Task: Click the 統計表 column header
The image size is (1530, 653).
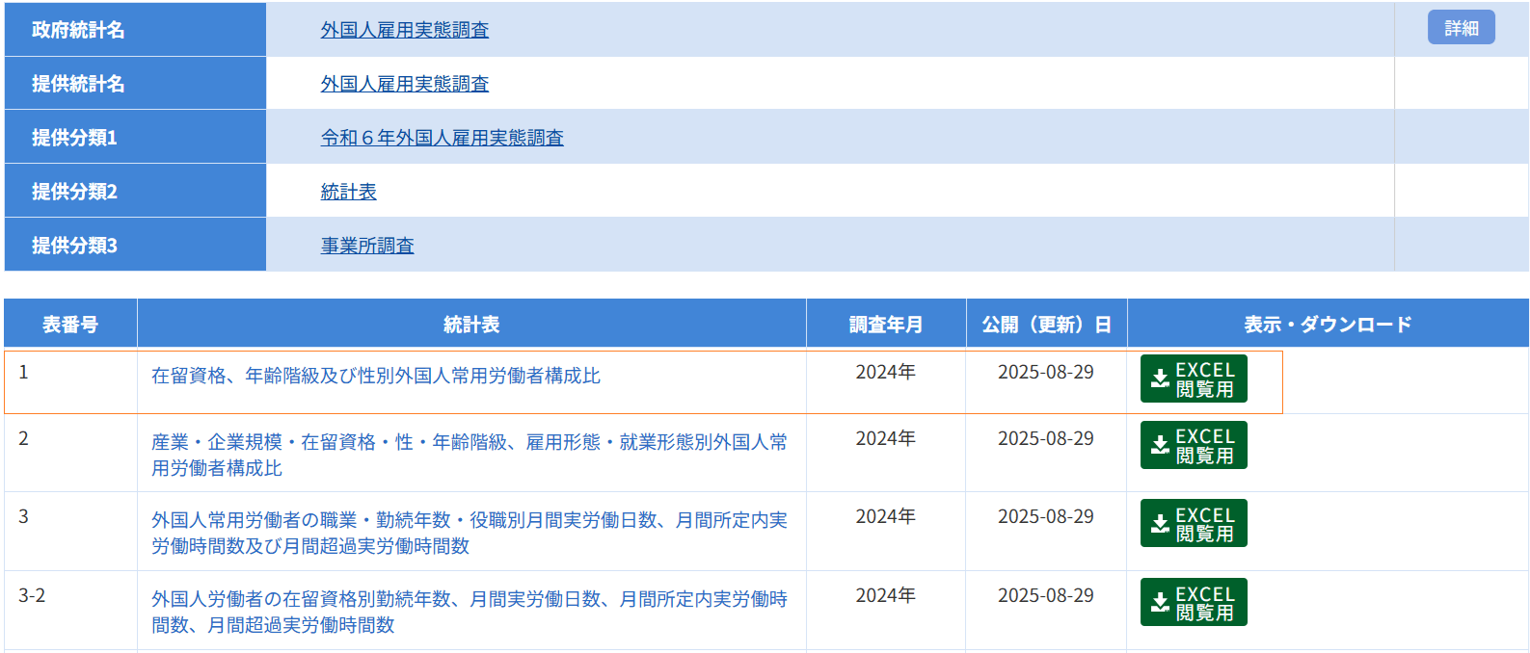Action: click(471, 325)
